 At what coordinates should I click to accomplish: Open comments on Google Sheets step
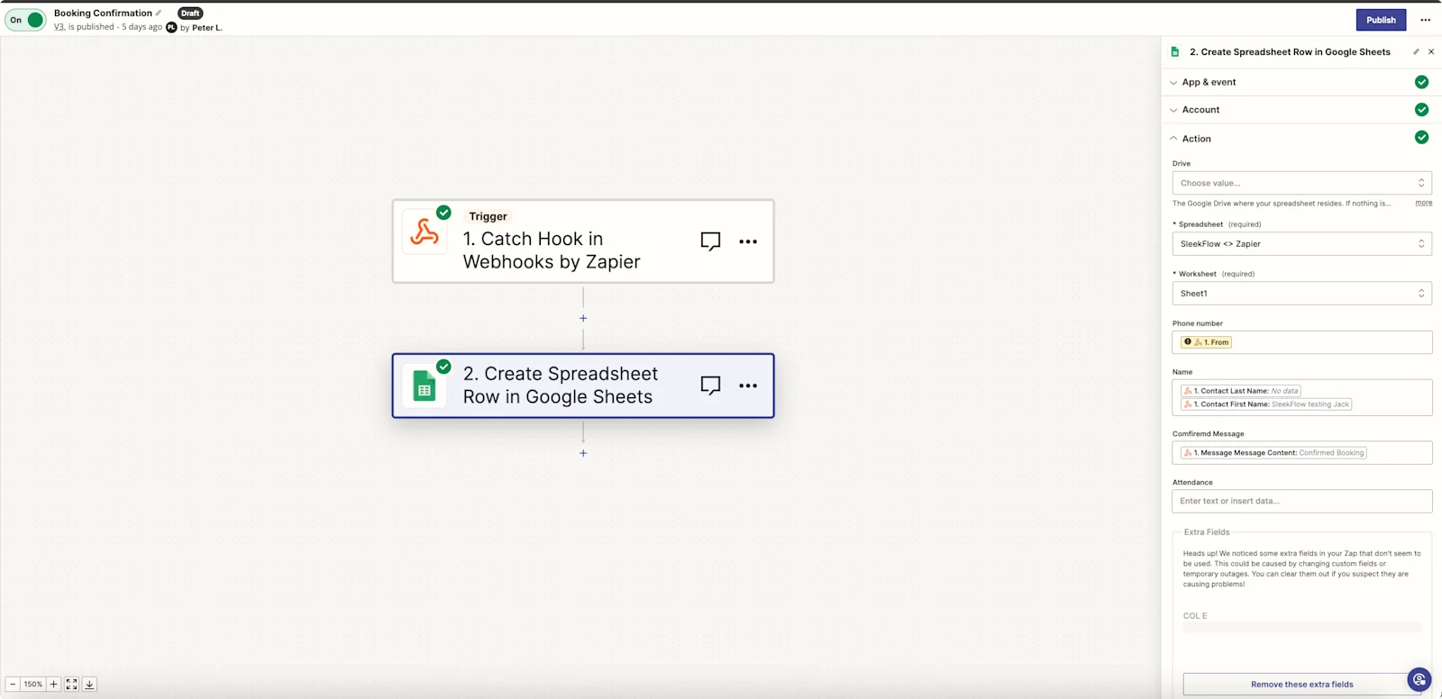pyautogui.click(x=710, y=386)
